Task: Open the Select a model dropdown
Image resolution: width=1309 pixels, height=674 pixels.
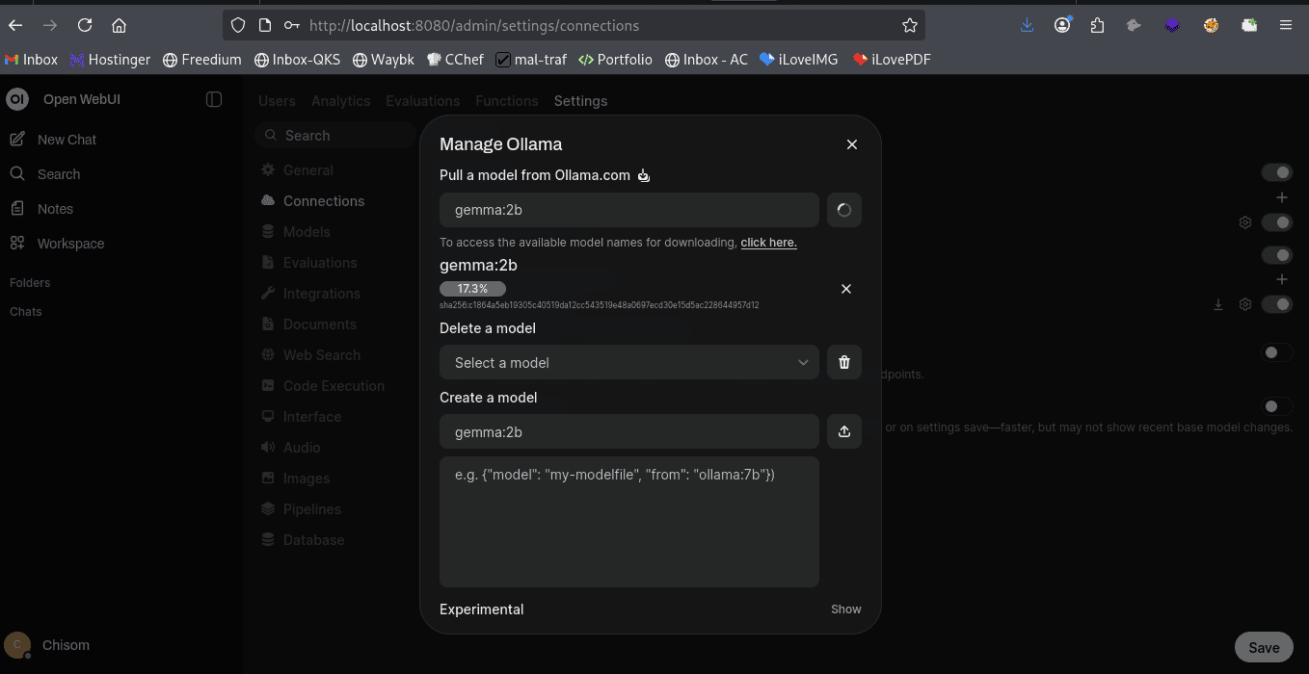Action: tap(629, 363)
